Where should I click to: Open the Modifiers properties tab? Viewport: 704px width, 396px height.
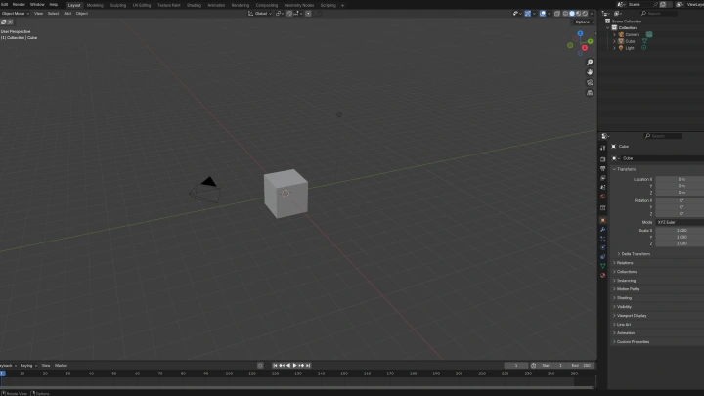603,230
